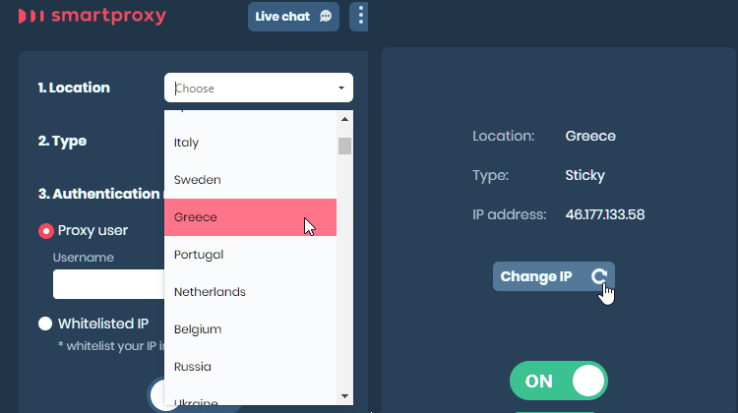Choose Greece from the location list
This screenshot has width=738, height=413.
[250, 217]
